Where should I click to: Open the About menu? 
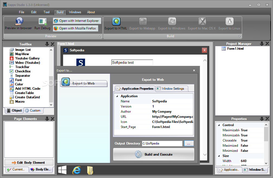point(91,12)
